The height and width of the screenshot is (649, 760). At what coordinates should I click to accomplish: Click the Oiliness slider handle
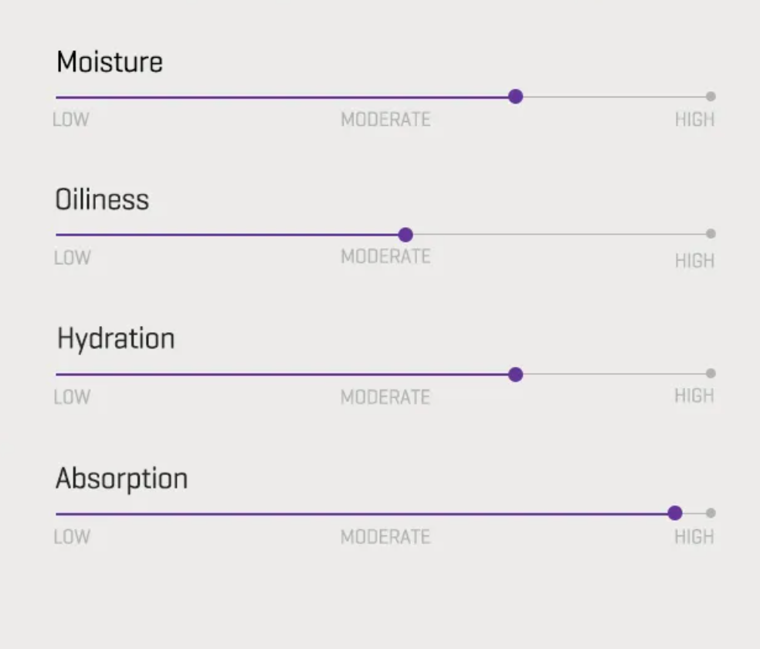[x=405, y=234]
